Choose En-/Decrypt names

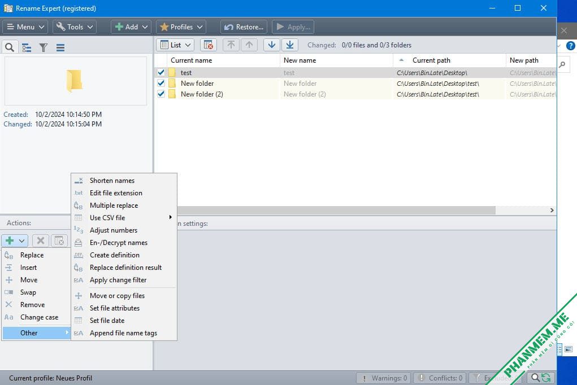click(x=124, y=243)
